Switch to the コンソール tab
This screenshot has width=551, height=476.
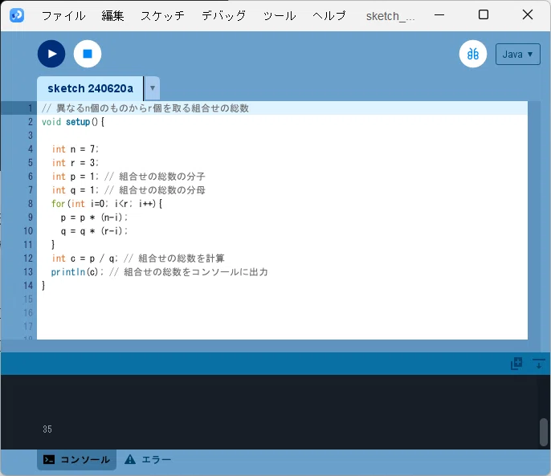[x=76, y=459]
